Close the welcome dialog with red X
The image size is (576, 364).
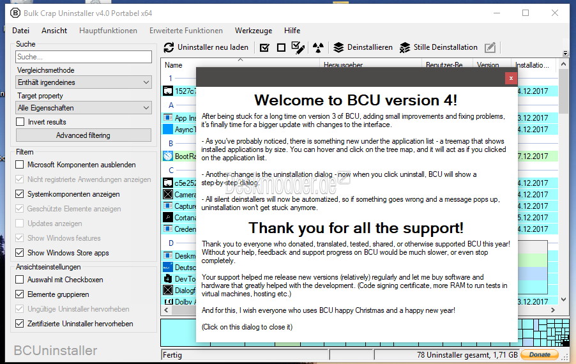511,79
